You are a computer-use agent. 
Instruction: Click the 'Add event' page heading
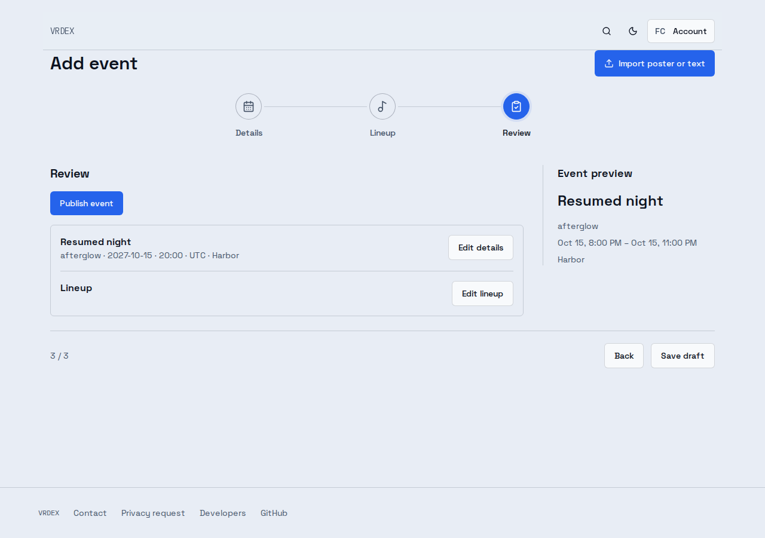(x=94, y=63)
